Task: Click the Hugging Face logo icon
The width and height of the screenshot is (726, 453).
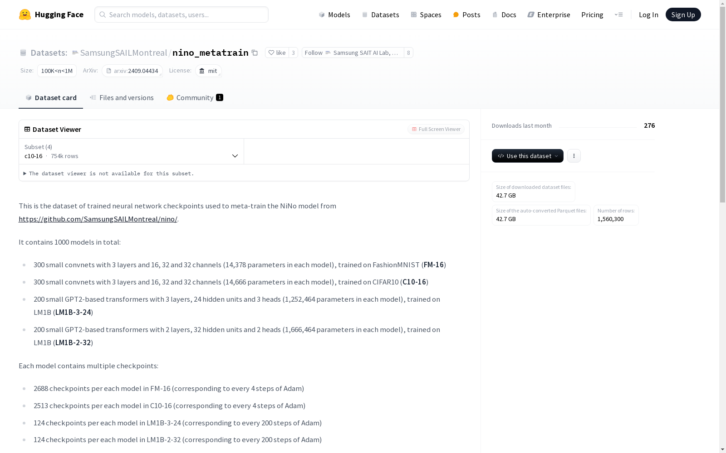Action: [25, 14]
